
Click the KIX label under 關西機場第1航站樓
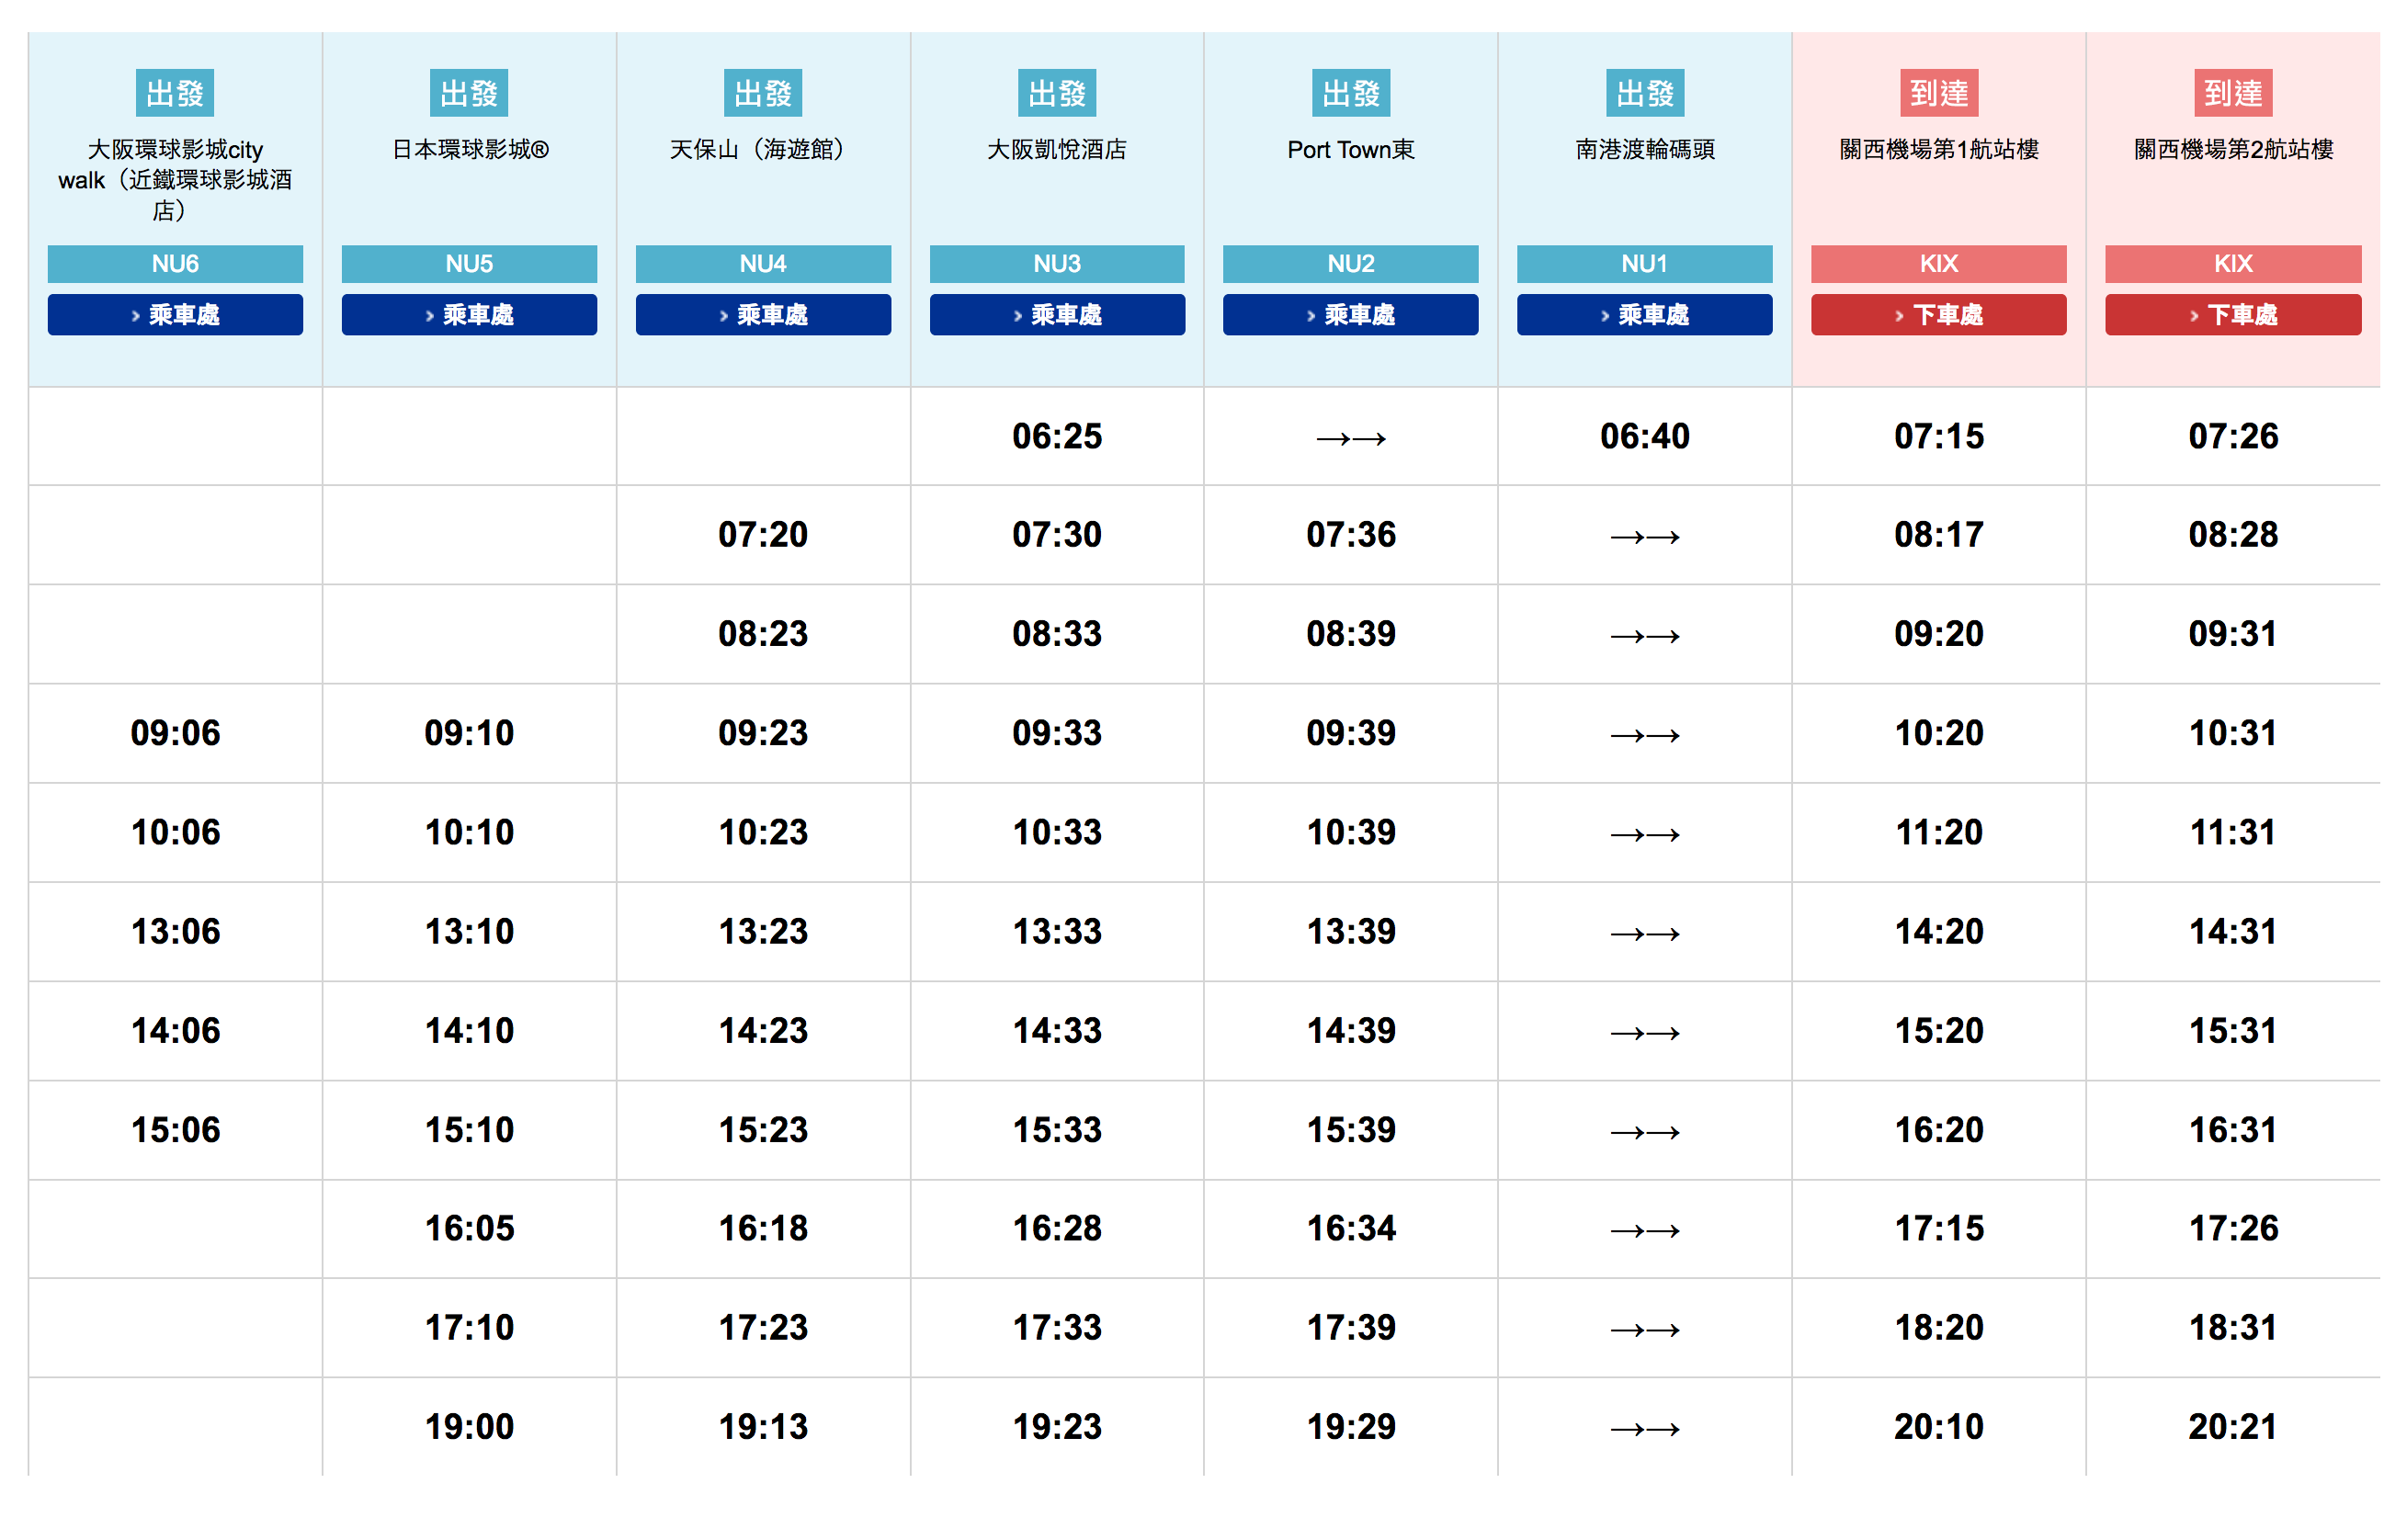pyautogui.click(x=1938, y=264)
